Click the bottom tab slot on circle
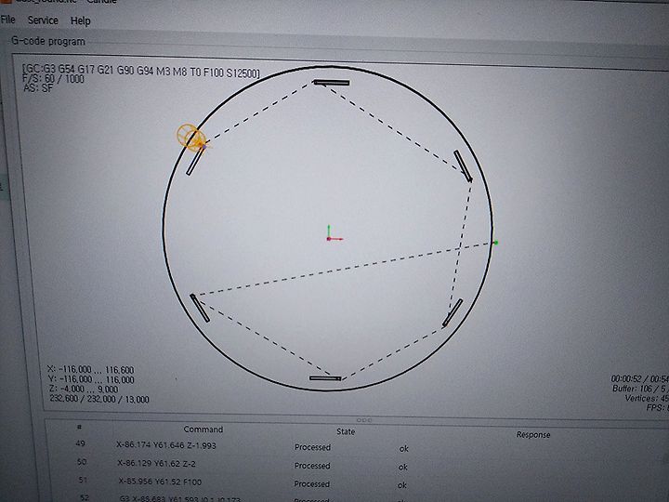 click(325, 378)
